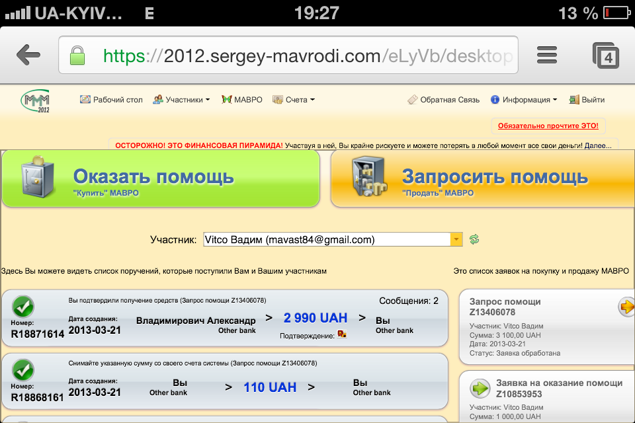This screenshot has width=635, height=423.
Task: Open the browser hamburger menu
Action: pyautogui.click(x=547, y=55)
